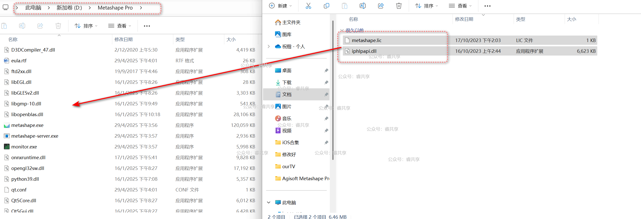Select onnxruntime.dll in left window
Screen dimensions: 641x219
[28, 157]
